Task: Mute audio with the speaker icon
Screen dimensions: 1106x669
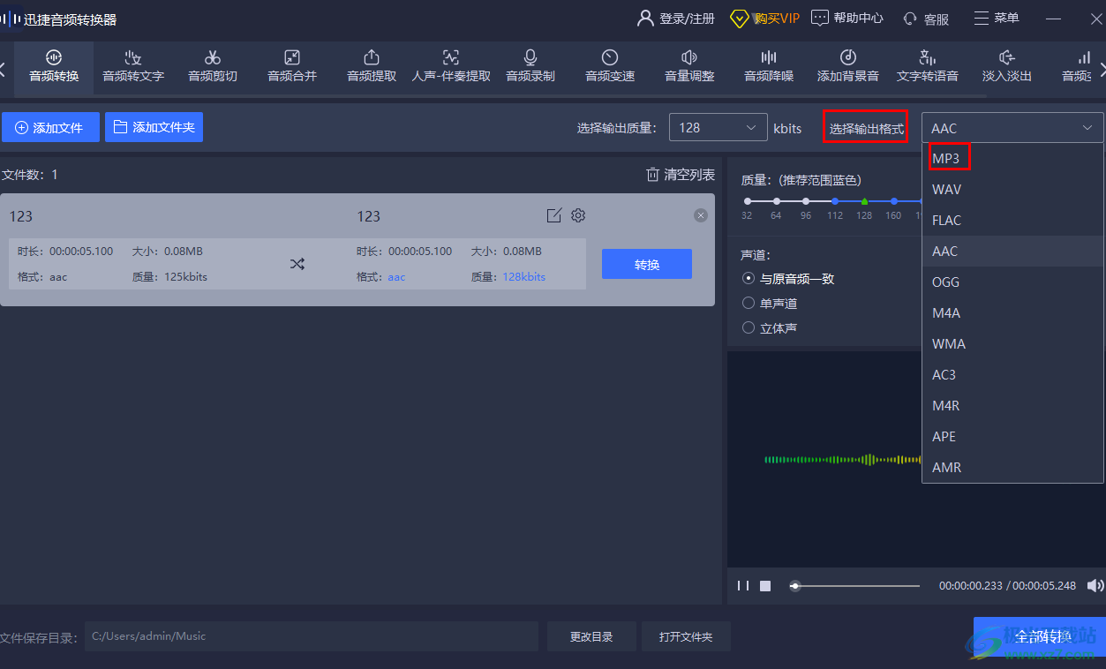Action: pyautogui.click(x=1095, y=585)
